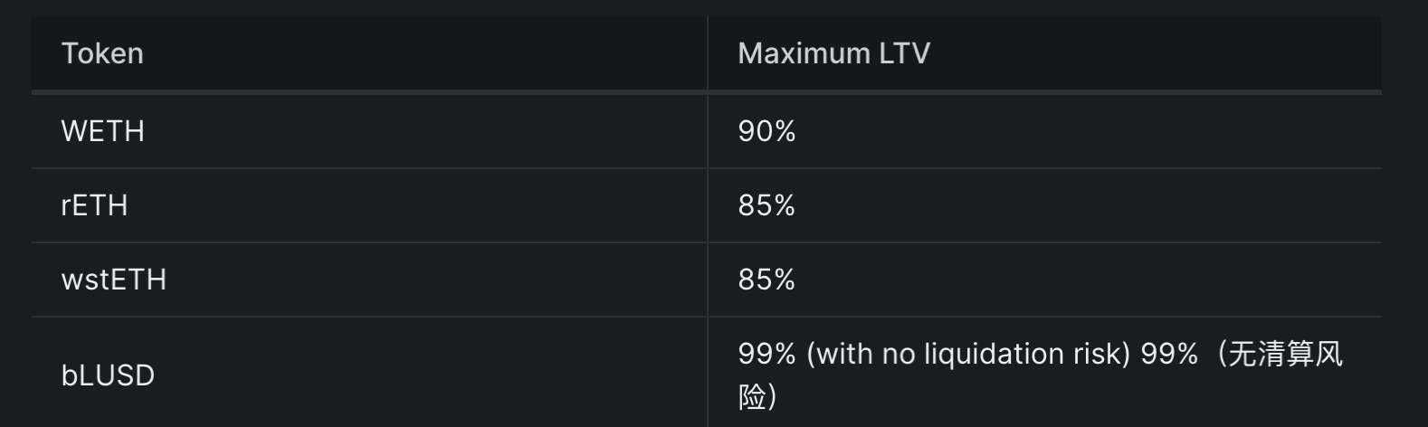
Task: Click the "LTV" word in the header
Action: click(x=904, y=53)
